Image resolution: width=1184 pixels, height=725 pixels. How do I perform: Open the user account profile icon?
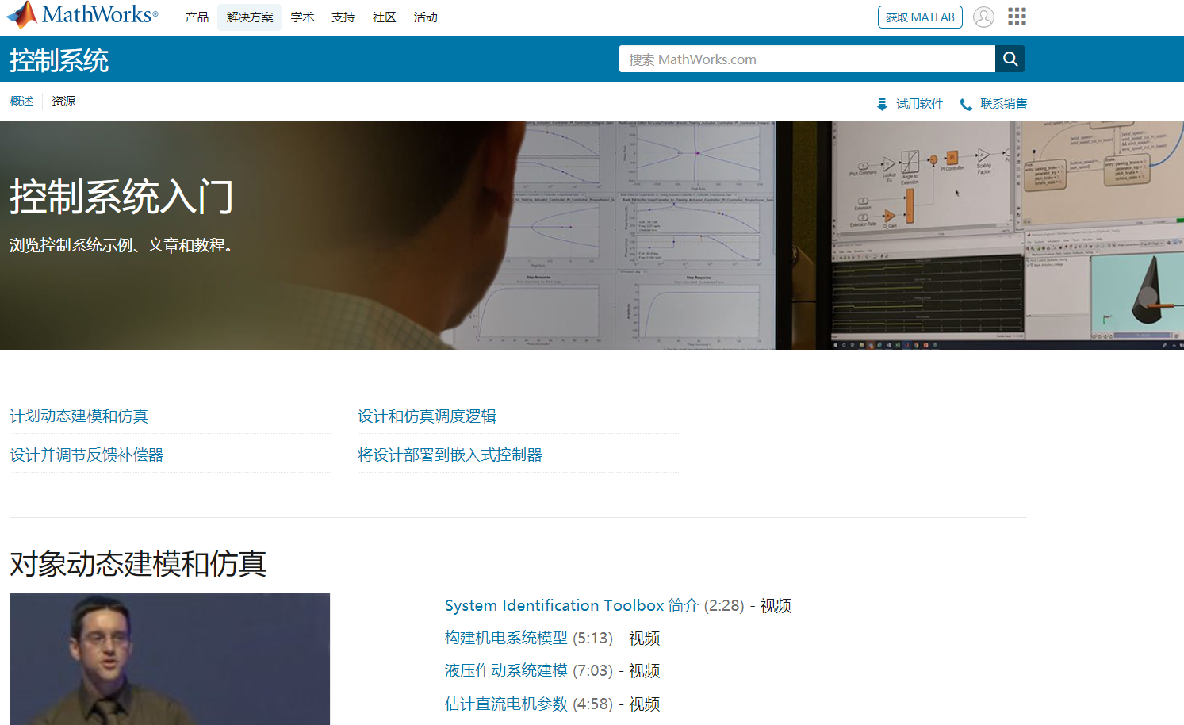pos(983,17)
